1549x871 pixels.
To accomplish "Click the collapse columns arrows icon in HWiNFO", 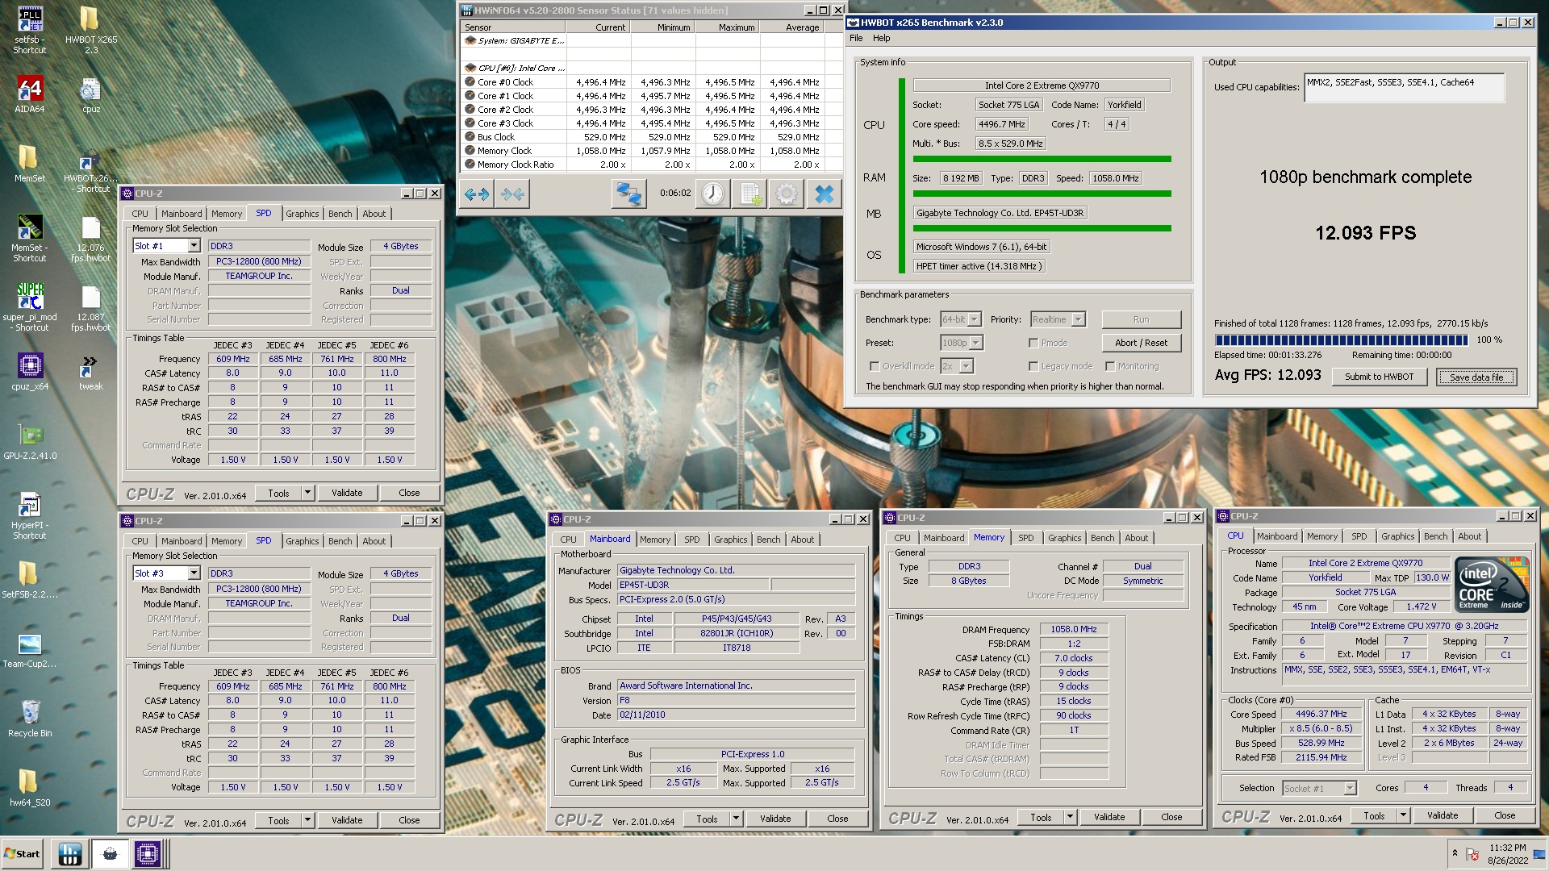I will 512,194.
